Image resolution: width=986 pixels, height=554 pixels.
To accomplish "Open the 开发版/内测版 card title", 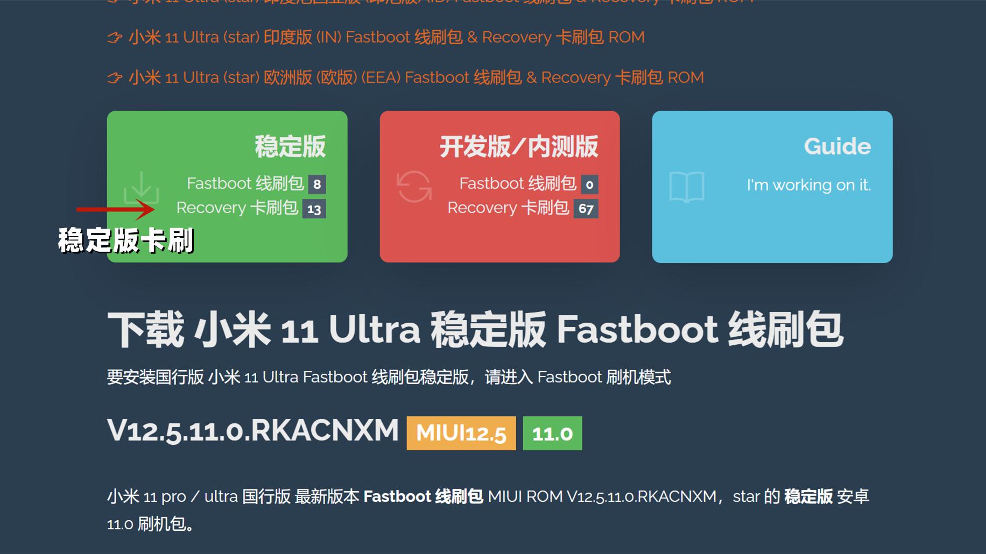I will coord(519,146).
